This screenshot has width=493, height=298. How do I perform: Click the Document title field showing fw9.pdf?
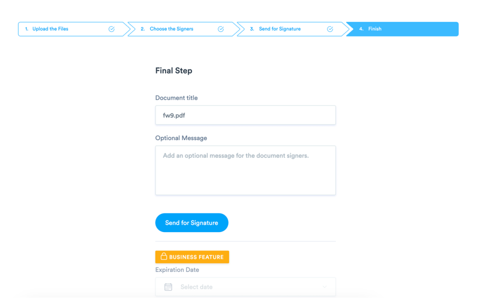246,115
